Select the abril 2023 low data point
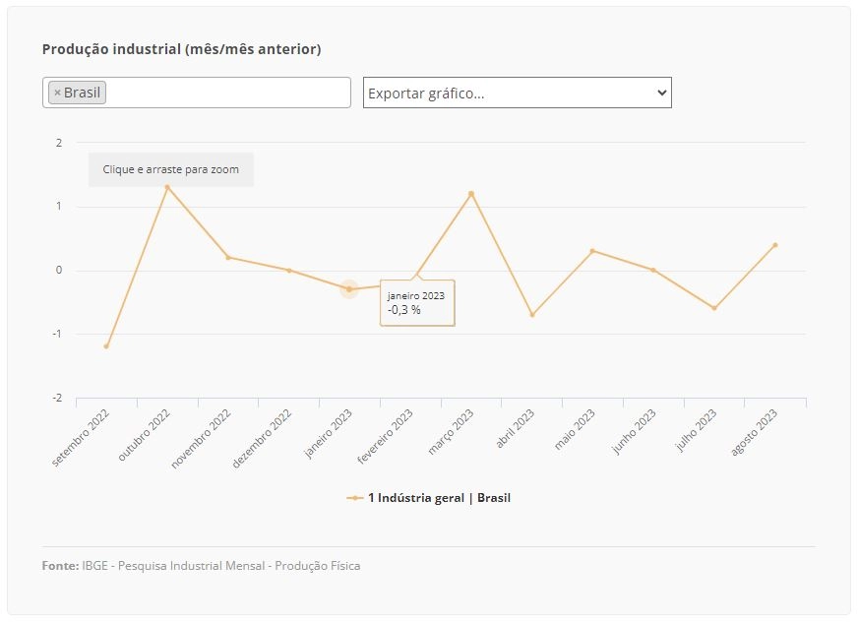This screenshot has width=858, height=623. (532, 315)
